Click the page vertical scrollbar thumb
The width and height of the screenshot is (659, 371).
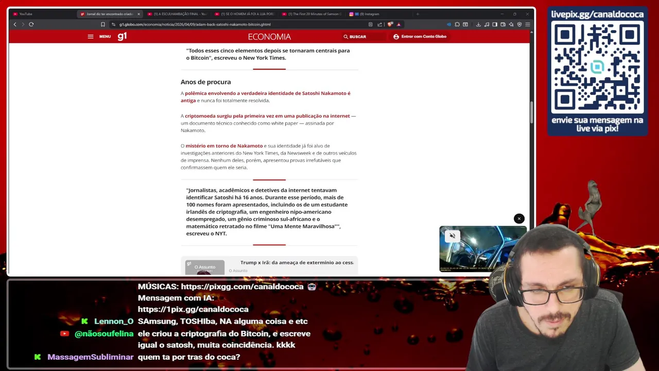point(532,113)
